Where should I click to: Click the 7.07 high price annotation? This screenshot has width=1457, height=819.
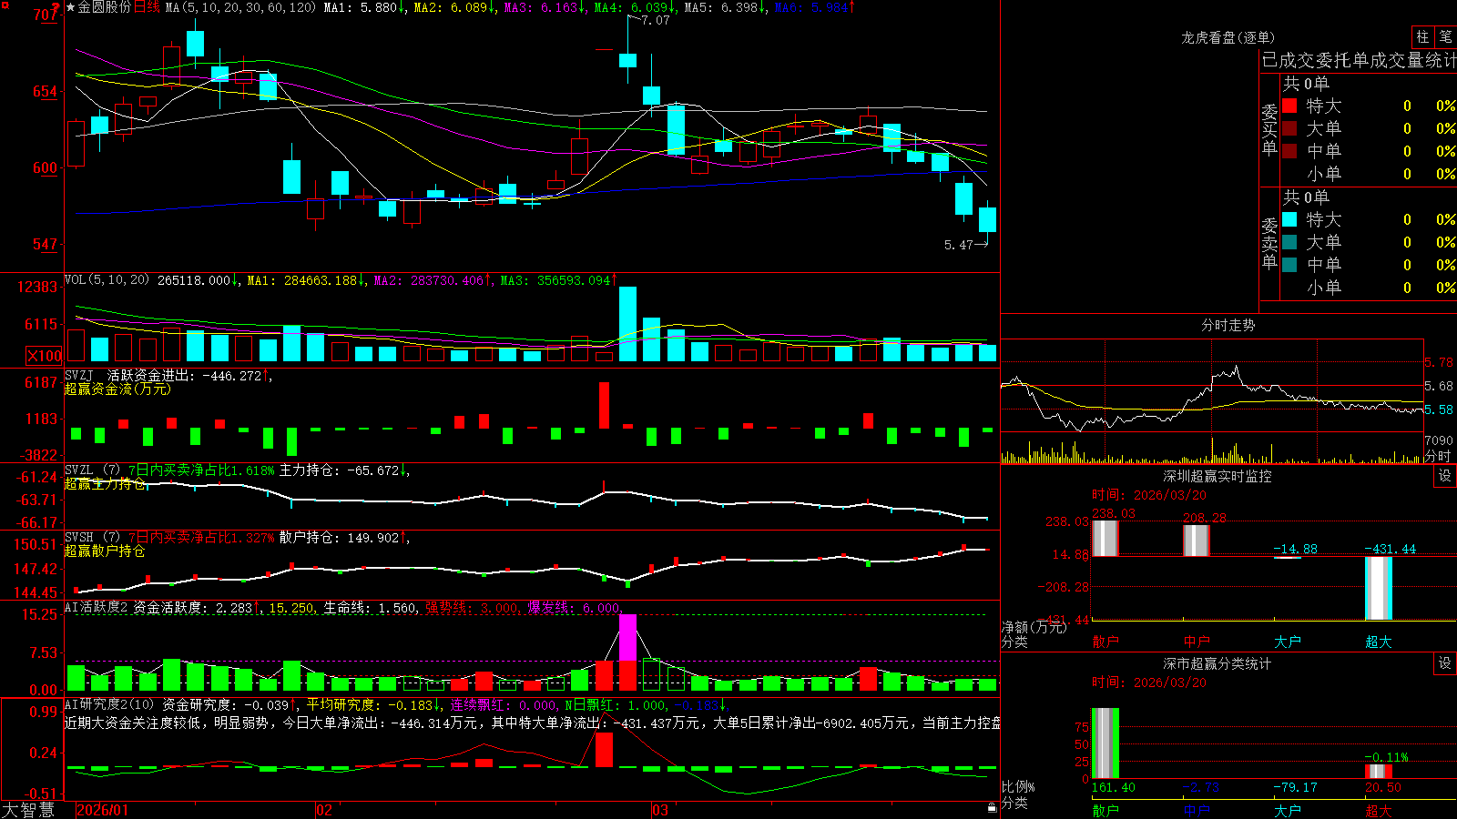(x=656, y=20)
